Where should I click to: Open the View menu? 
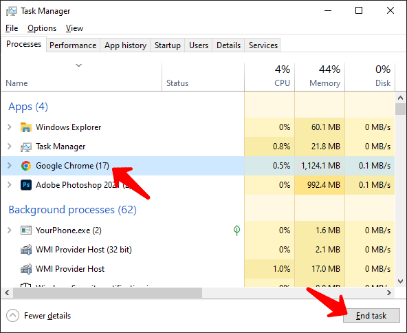[x=74, y=28]
